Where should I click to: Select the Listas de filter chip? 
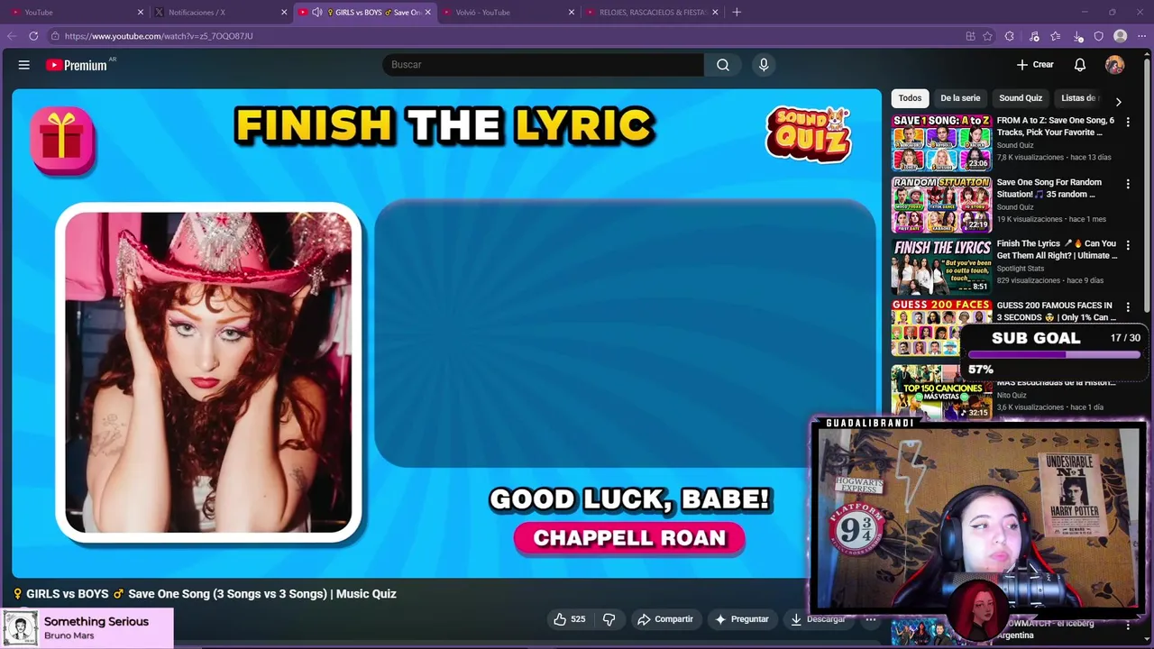point(1080,98)
